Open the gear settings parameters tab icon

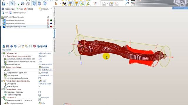tap(15, 46)
